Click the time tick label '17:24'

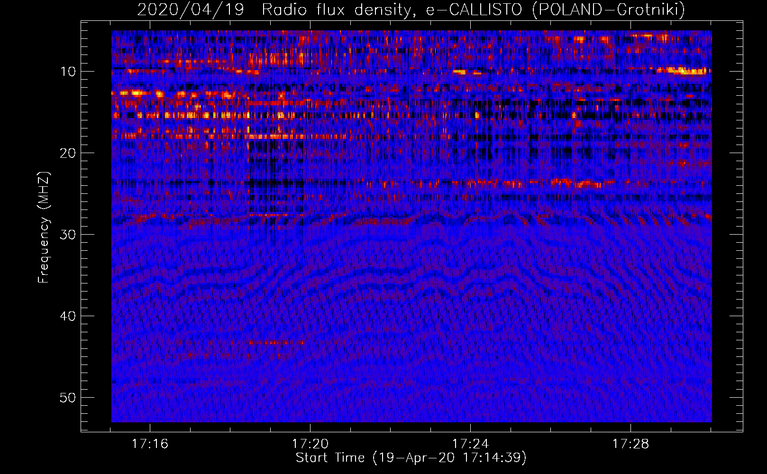point(470,444)
